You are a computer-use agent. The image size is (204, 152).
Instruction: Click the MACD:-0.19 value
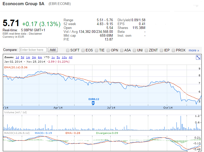click(43, 133)
